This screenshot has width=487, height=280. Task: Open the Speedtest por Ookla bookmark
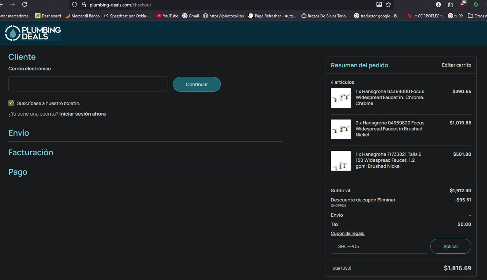128,16
